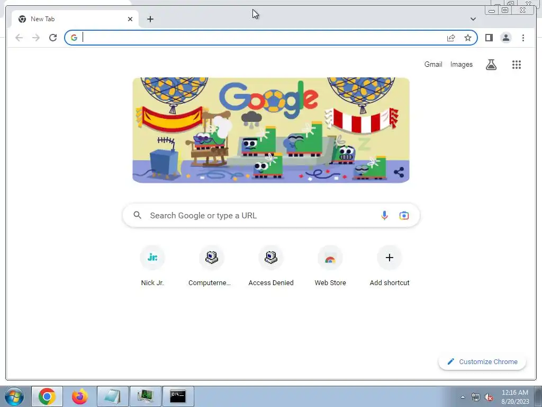Viewport: 542px width, 407px height.
Task: Open Gmail link
Action: click(x=433, y=64)
